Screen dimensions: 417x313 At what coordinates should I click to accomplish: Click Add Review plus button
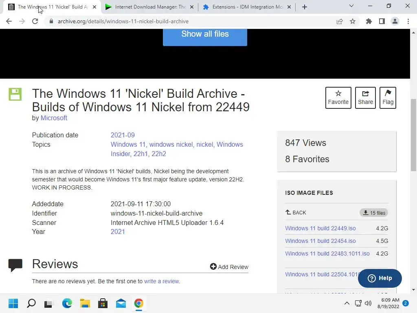pyautogui.click(x=229, y=267)
